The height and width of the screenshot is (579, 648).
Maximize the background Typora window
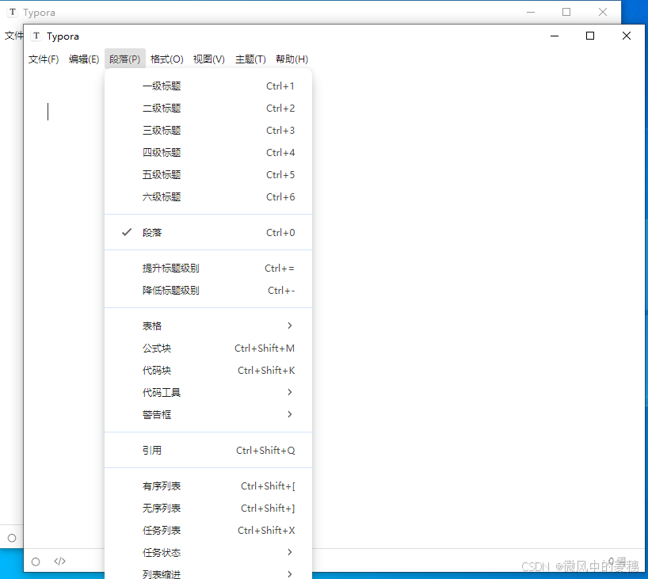click(x=566, y=12)
